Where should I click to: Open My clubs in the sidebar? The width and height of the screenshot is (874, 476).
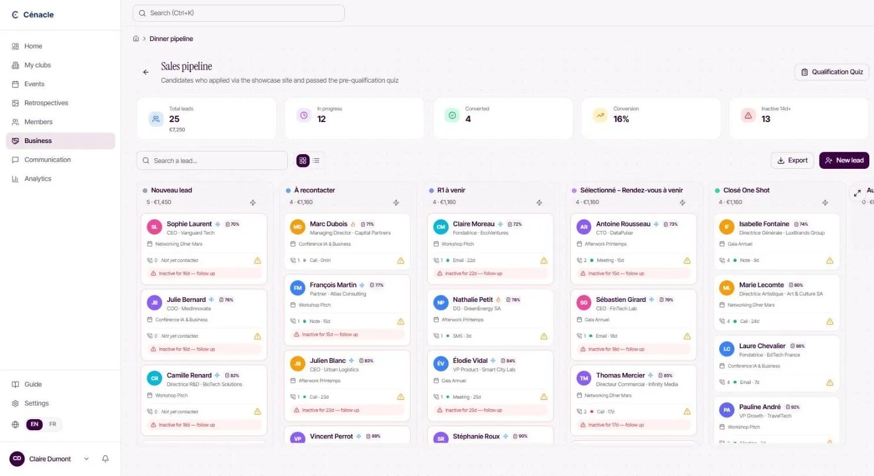[x=60, y=65]
